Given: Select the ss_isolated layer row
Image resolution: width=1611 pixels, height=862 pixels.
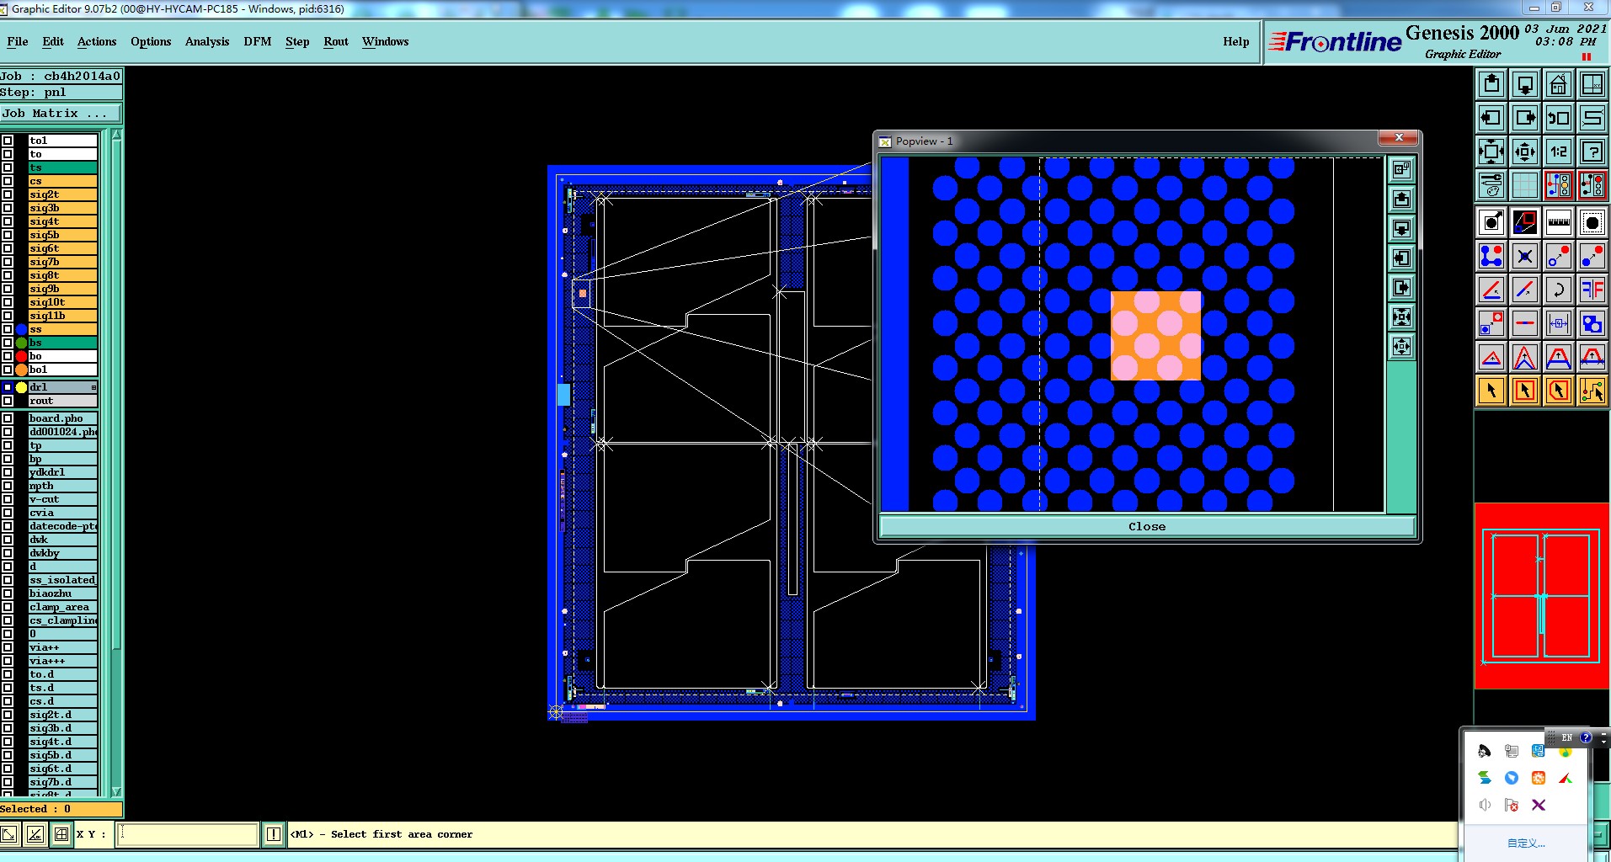Looking at the screenshot, I should click(63, 580).
